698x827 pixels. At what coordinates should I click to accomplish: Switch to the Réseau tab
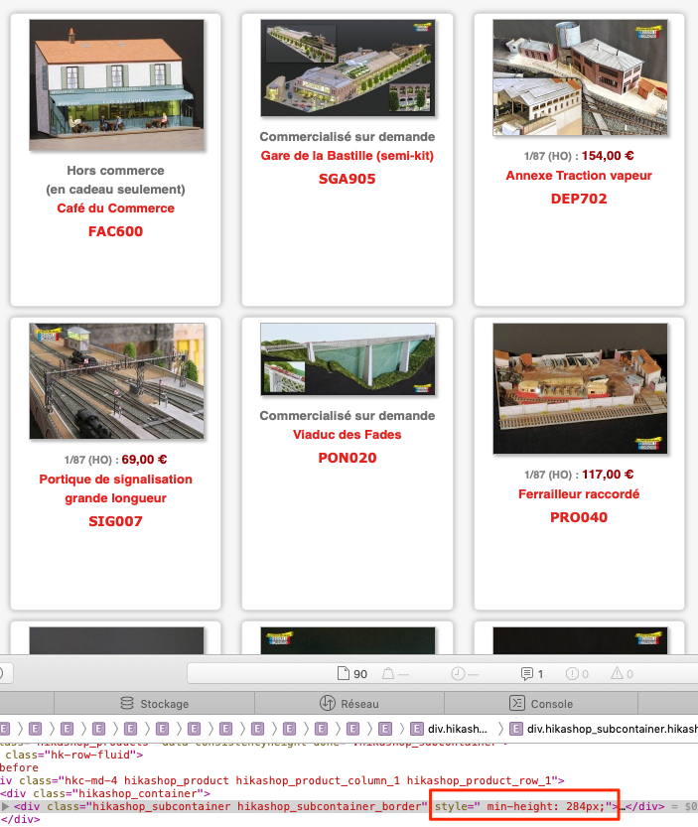[349, 704]
